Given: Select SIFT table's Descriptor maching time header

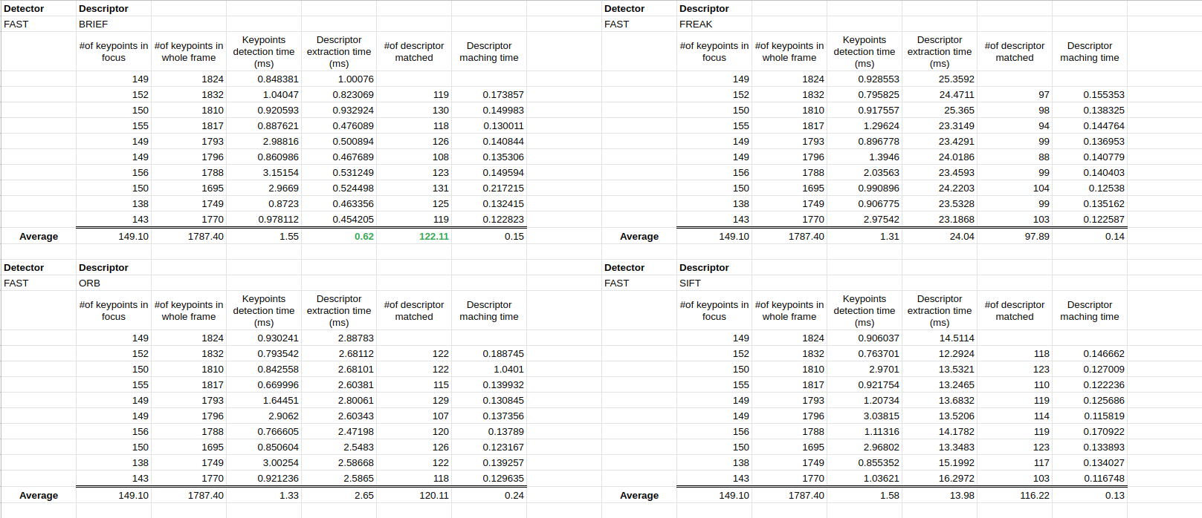Looking at the screenshot, I should 1090,310.
